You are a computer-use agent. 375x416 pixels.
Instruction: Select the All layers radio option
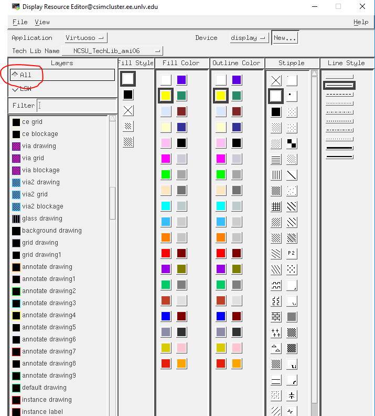(x=62, y=75)
